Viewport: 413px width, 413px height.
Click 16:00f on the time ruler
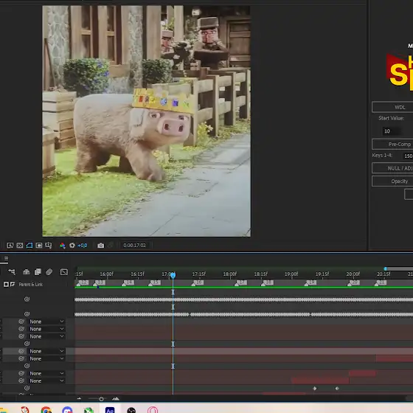106,274
